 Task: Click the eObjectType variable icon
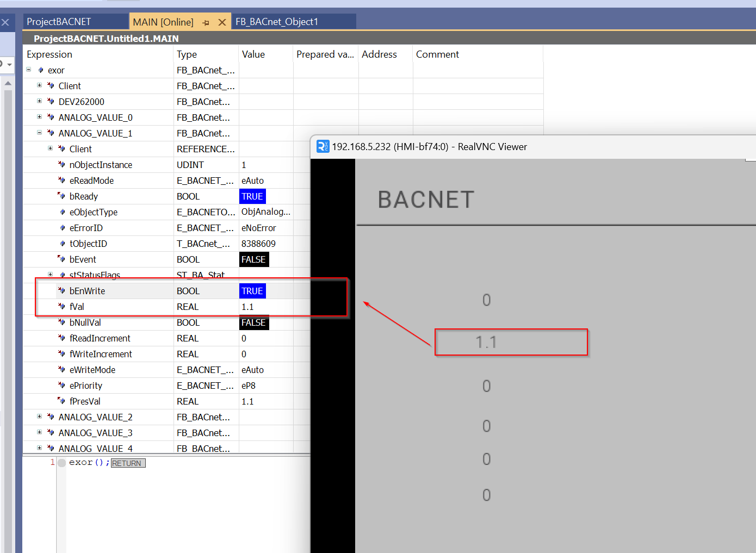tap(63, 212)
